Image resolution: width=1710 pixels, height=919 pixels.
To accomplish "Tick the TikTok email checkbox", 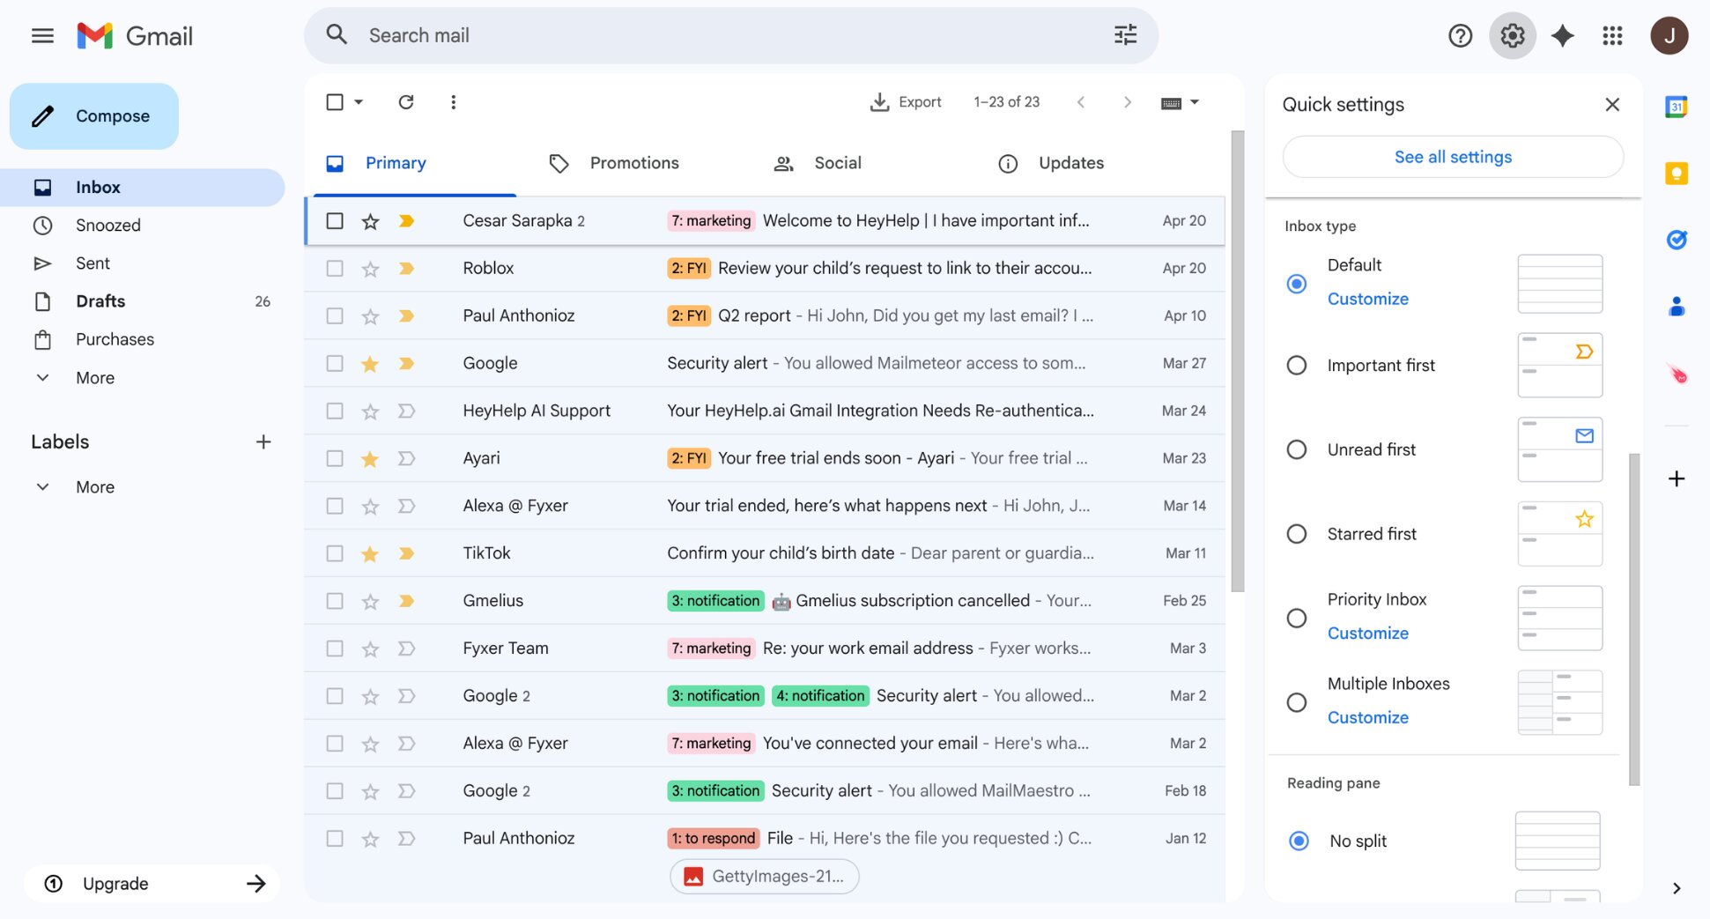I will [x=335, y=554].
